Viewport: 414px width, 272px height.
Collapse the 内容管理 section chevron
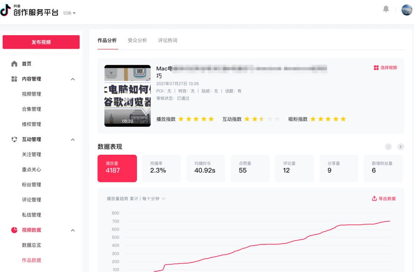[x=73, y=79]
